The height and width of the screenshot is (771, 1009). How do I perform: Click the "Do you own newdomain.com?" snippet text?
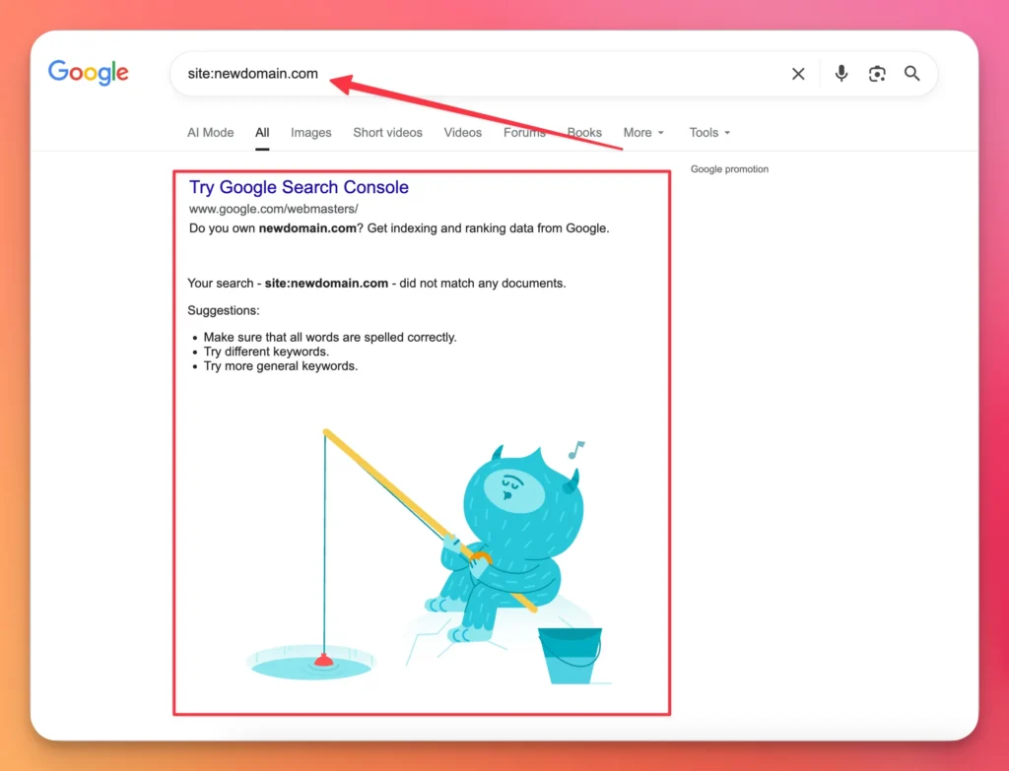[x=398, y=228]
